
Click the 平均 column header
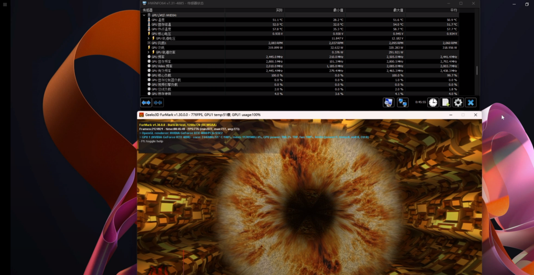coord(453,10)
